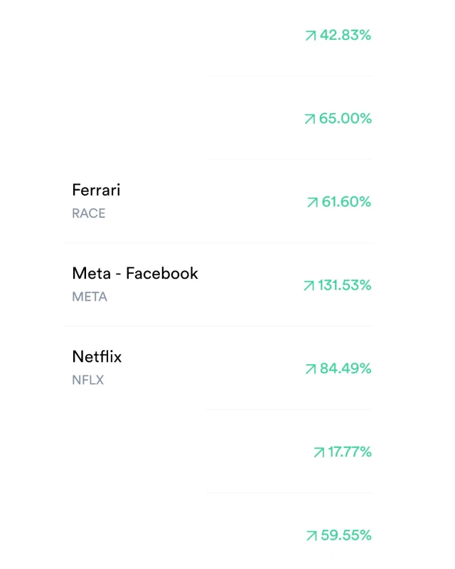Select Meta's 131.53% change value
The height and width of the screenshot is (569, 455).
[x=344, y=285]
